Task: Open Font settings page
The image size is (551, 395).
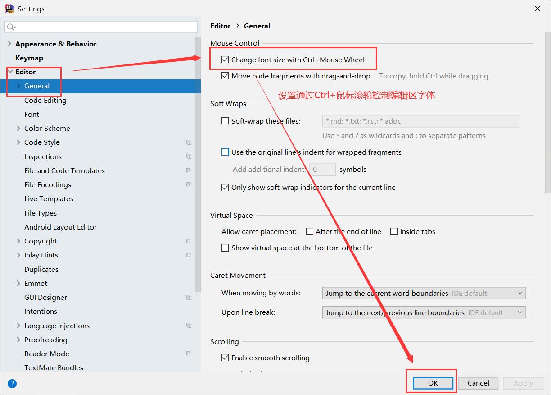Action: pyautogui.click(x=32, y=114)
